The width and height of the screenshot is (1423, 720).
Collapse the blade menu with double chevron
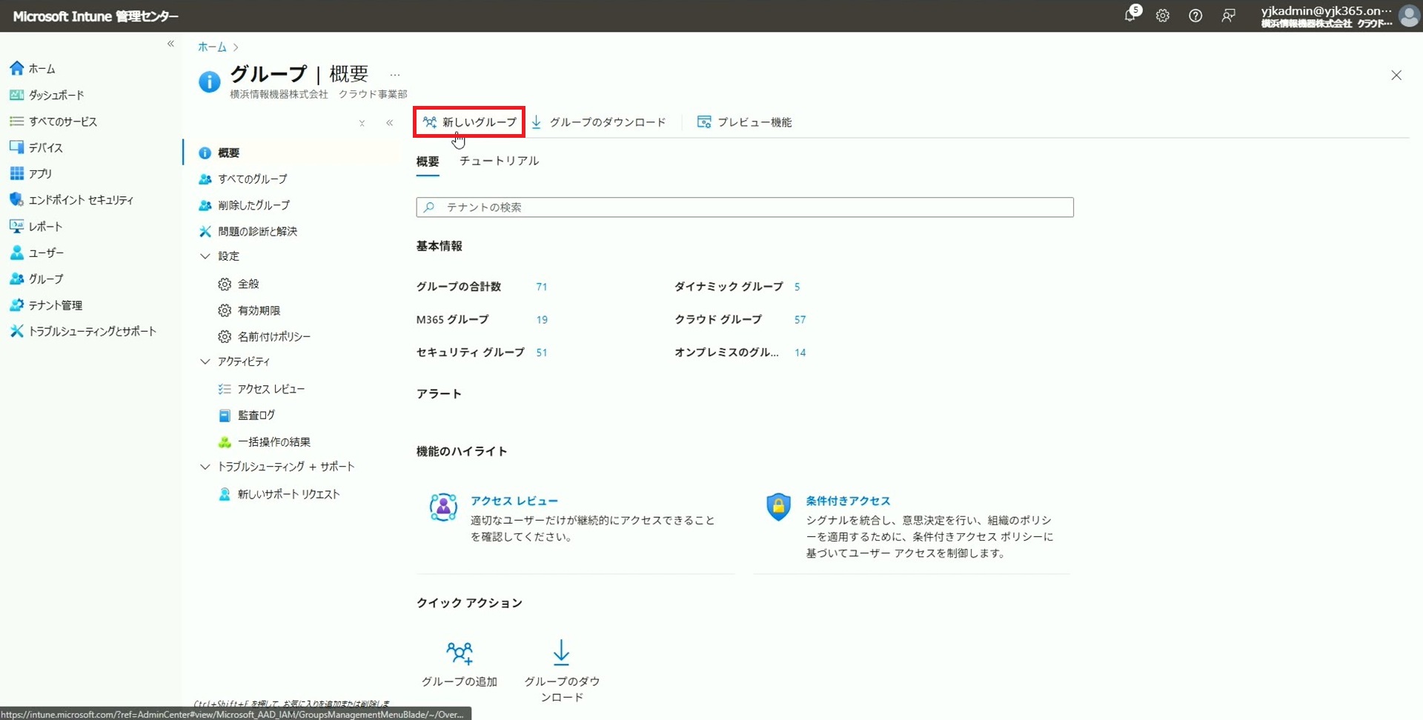[390, 123]
